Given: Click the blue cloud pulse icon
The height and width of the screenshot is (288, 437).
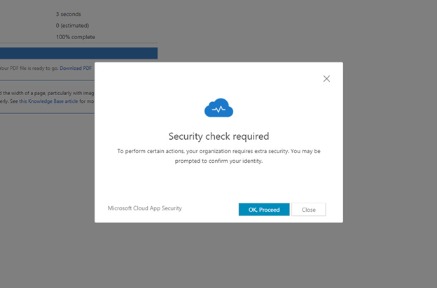Looking at the screenshot, I should [x=218, y=108].
